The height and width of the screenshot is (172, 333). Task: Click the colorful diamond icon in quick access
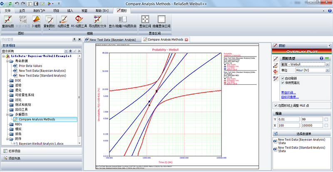pyautogui.click(x=49, y=3)
